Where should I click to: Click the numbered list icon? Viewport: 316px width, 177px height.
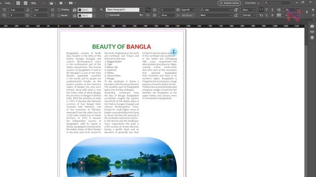[x=53, y=15]
